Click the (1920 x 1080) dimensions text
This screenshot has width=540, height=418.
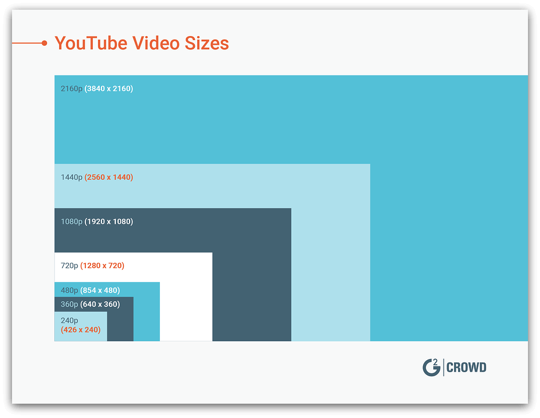(108, 222)
